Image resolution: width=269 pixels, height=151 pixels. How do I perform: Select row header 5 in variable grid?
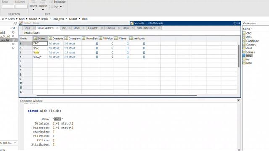point(26,61)
